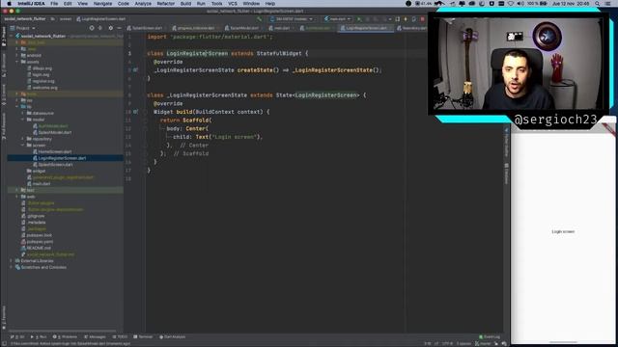The width and height of the screenshot is (618, 347).
Task: Expand the repository folder
Action: point(23,139)
